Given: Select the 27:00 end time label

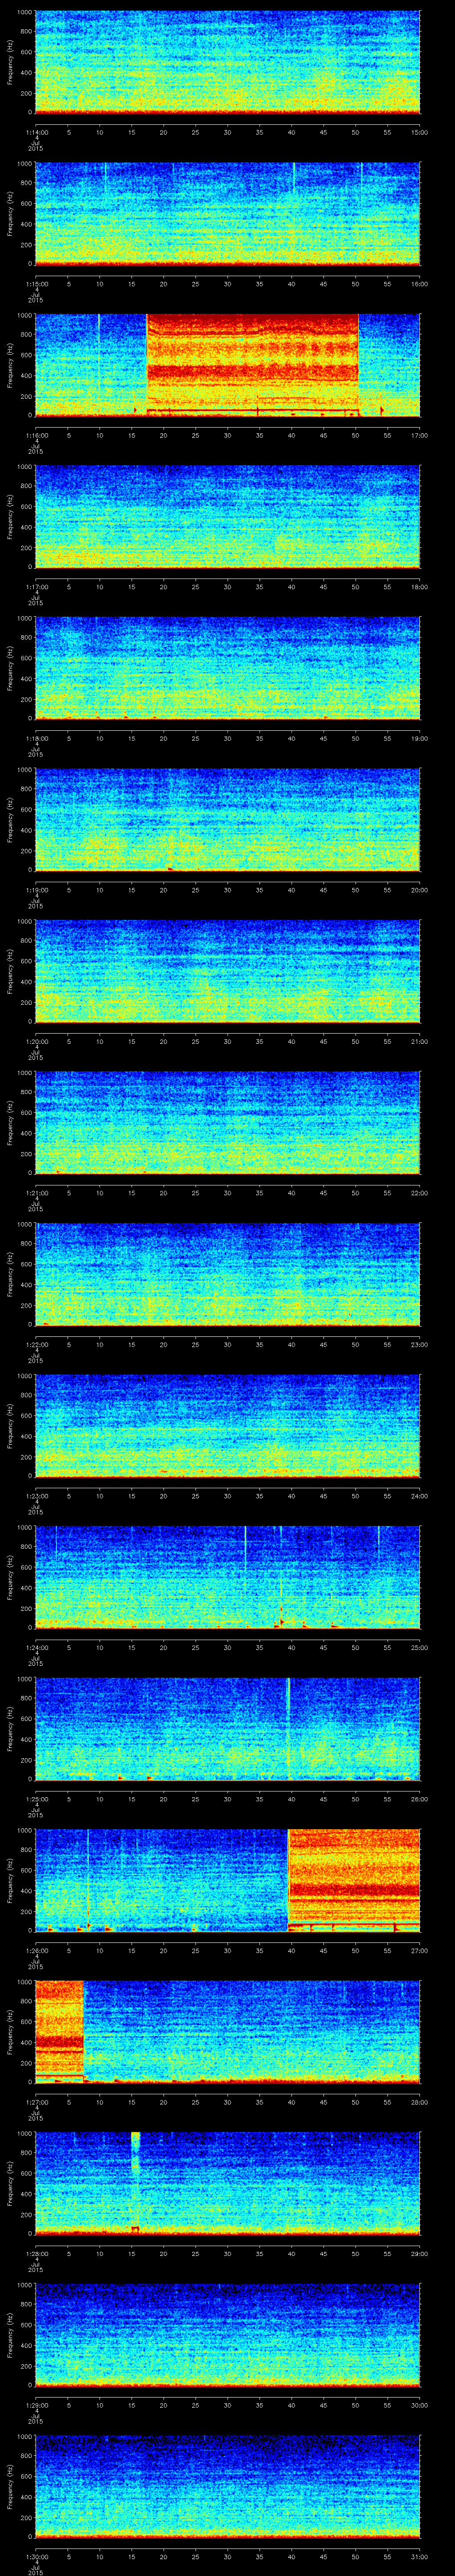Looking at the screenshot, I should (420, 1950).
